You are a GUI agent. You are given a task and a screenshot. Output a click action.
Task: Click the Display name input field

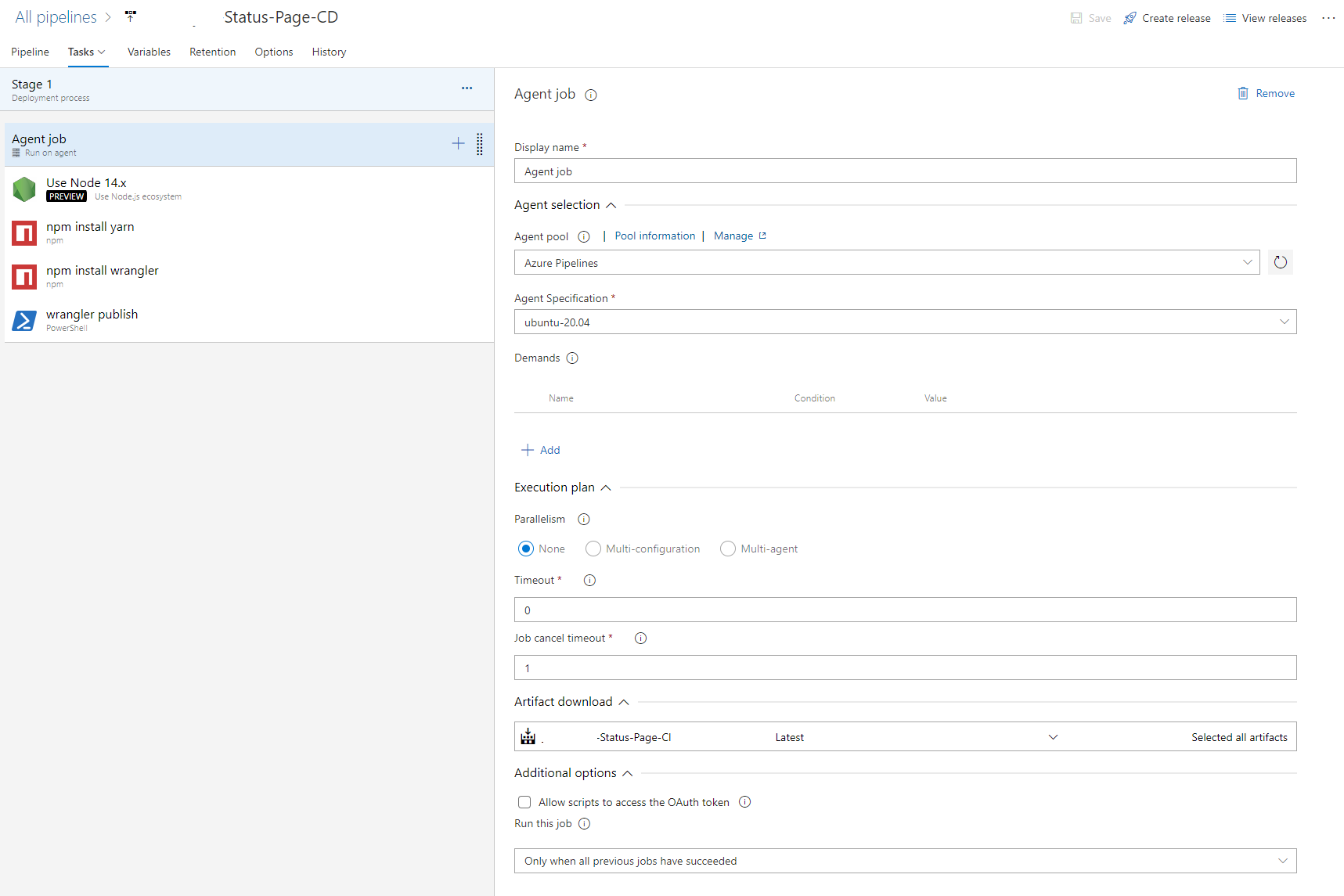point(905,171)
